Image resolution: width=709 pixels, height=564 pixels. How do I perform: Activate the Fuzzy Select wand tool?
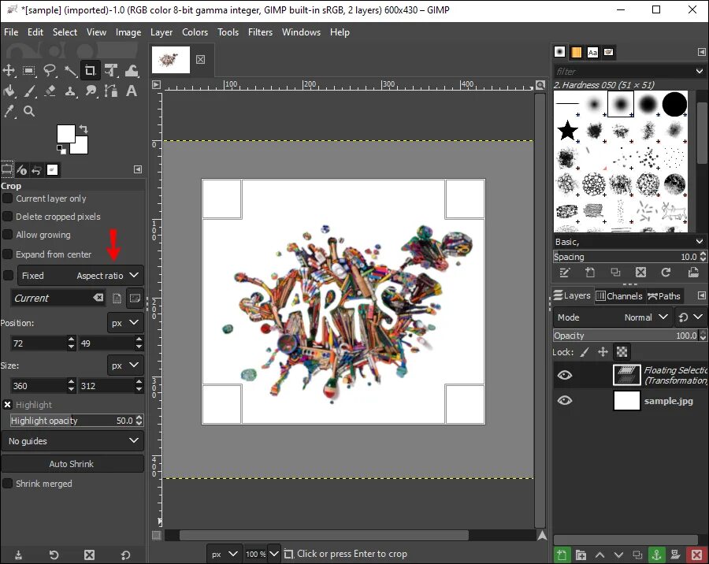[70, 70]
